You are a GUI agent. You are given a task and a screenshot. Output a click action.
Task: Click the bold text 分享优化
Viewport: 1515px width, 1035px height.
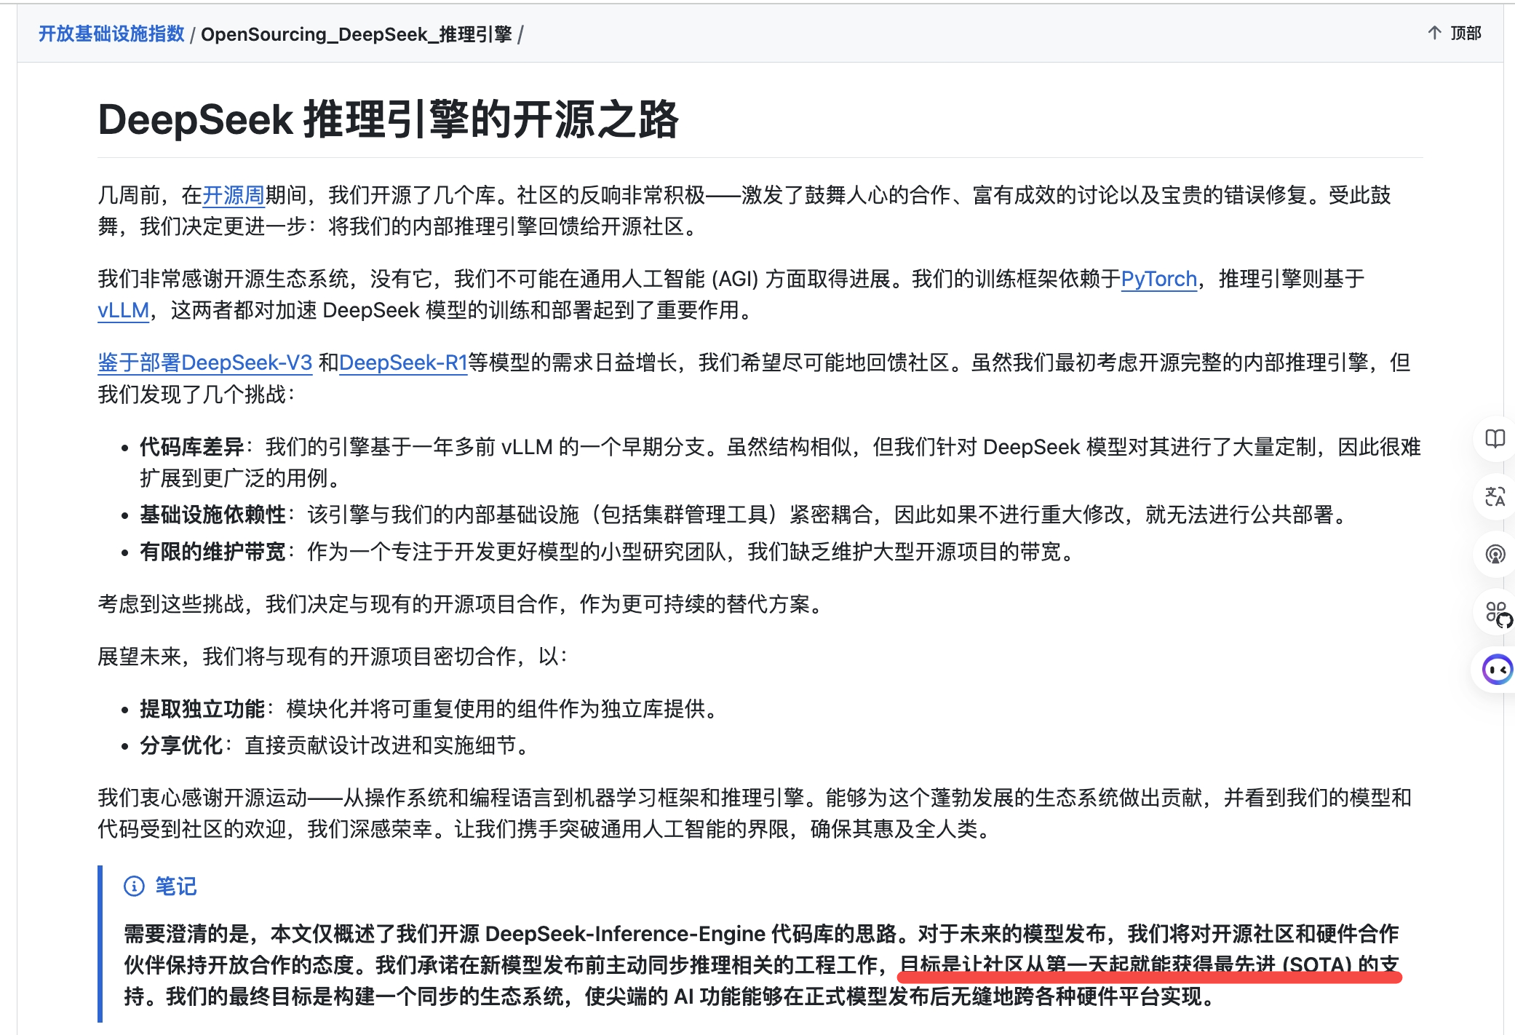(181, 745)
